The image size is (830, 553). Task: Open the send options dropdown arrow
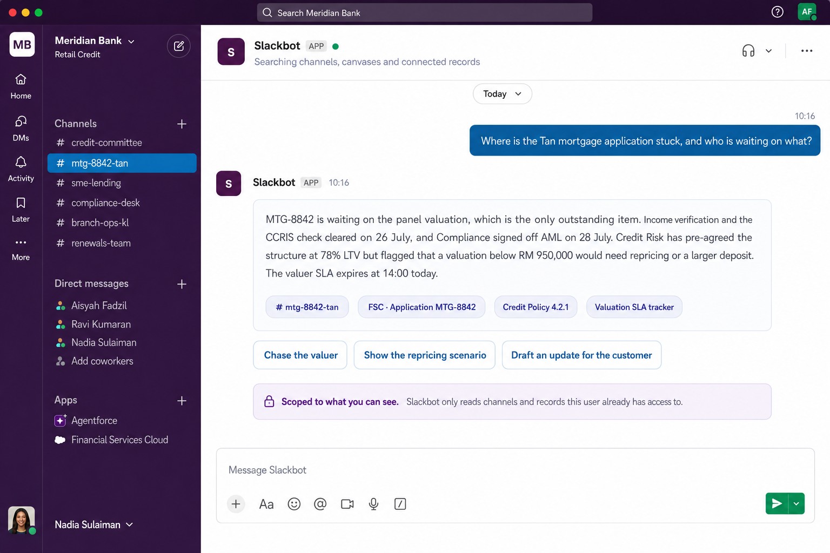796,503
